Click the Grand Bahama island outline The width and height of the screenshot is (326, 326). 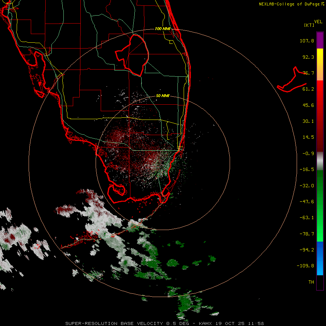tap(292, 80)
